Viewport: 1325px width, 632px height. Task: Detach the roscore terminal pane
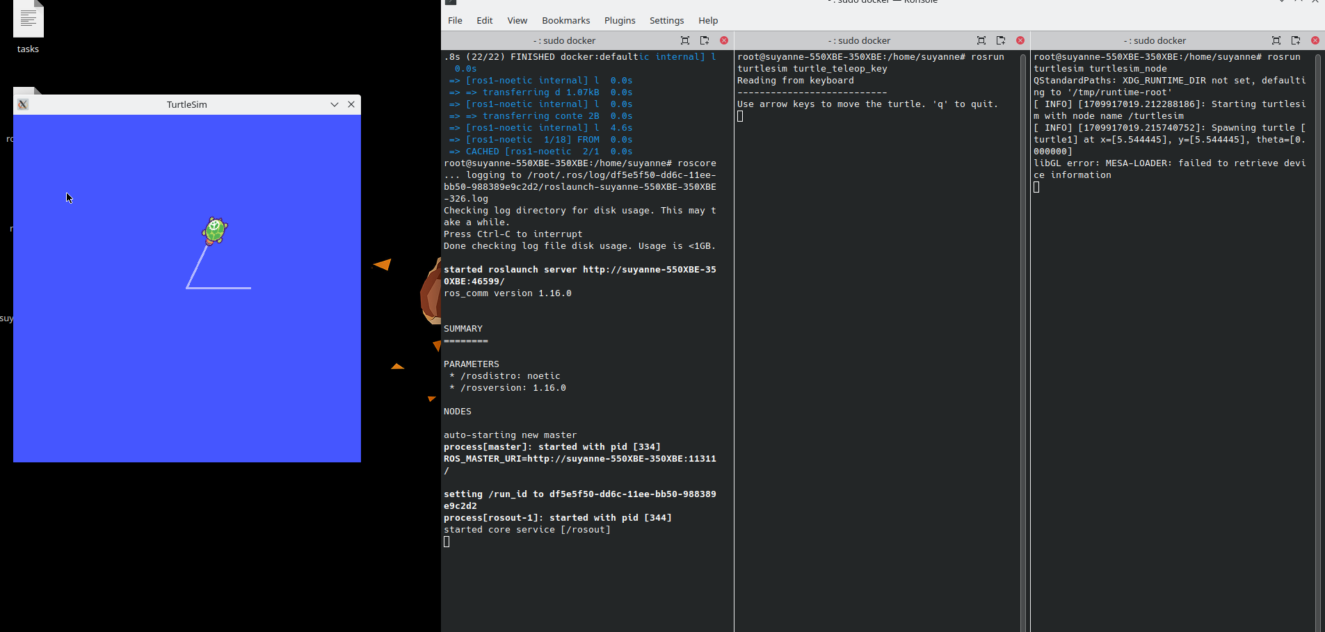705,40
